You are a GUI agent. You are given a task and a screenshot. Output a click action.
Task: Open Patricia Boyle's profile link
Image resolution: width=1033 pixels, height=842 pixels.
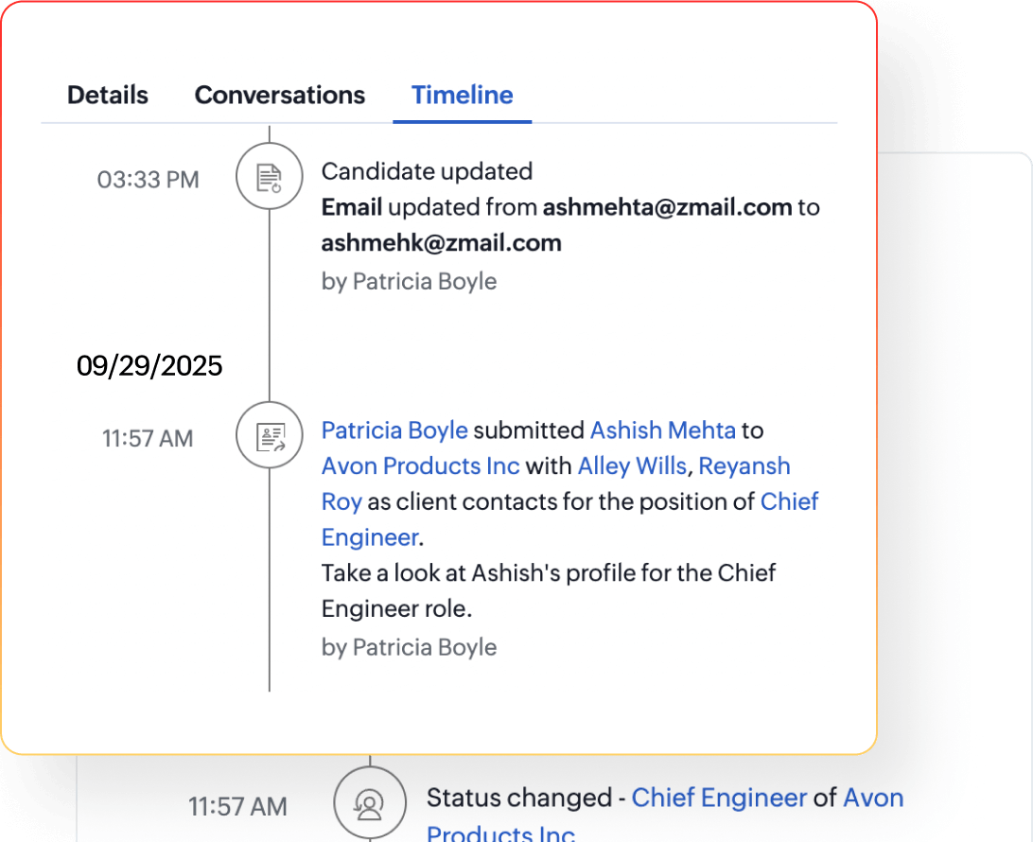[394, 430]
